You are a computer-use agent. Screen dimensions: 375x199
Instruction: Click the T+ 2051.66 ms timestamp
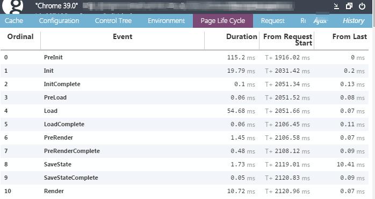click(x=287, y=111)
